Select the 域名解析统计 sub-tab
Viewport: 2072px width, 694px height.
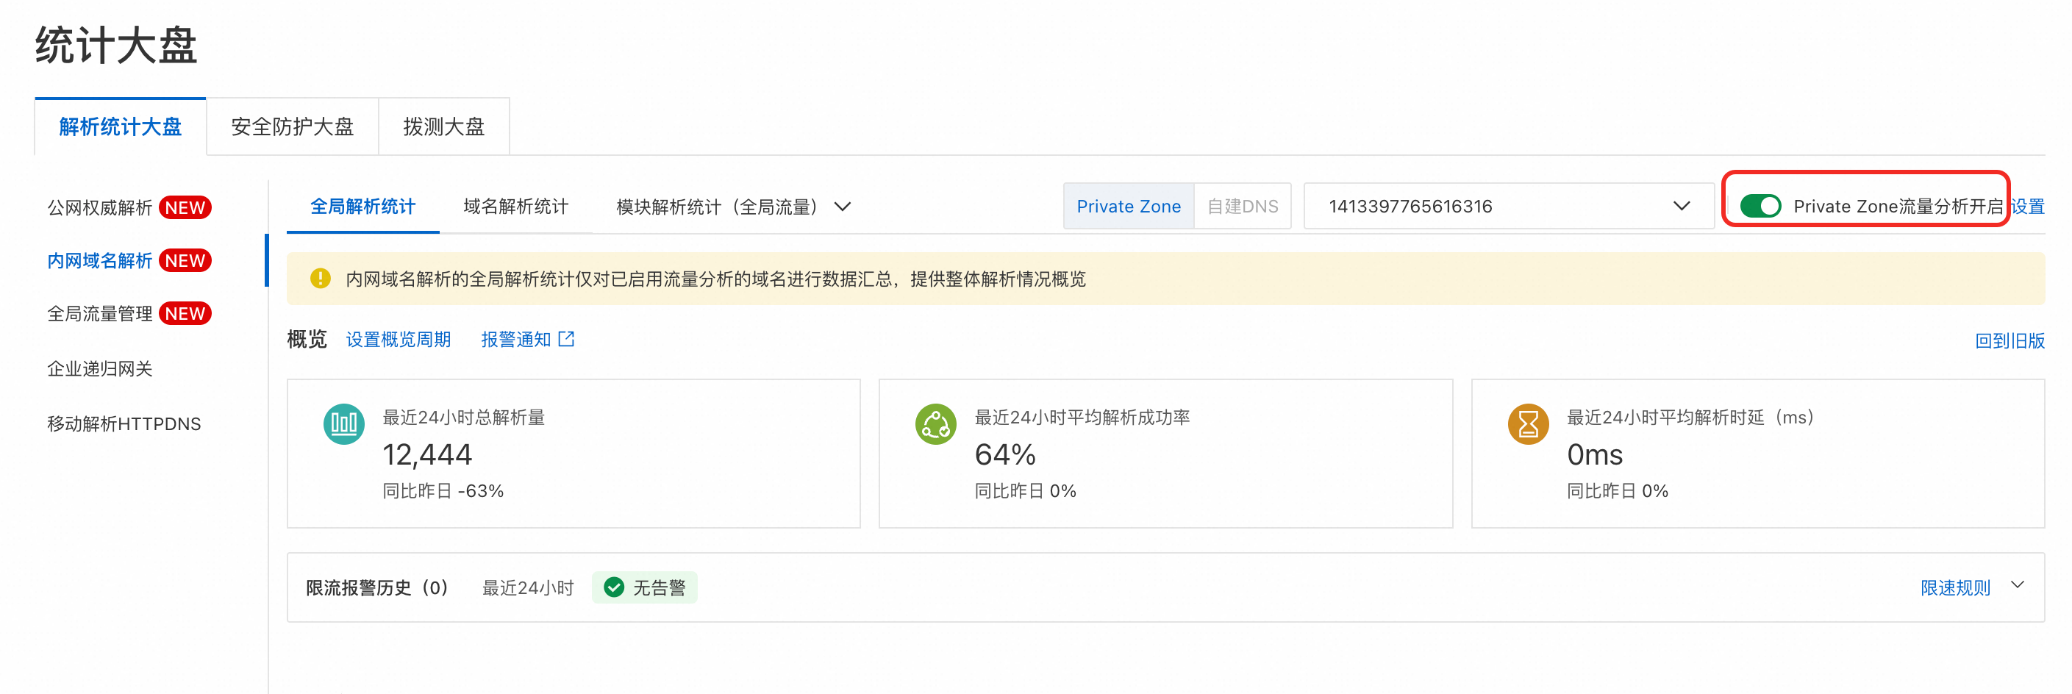[x=515, y=207]
